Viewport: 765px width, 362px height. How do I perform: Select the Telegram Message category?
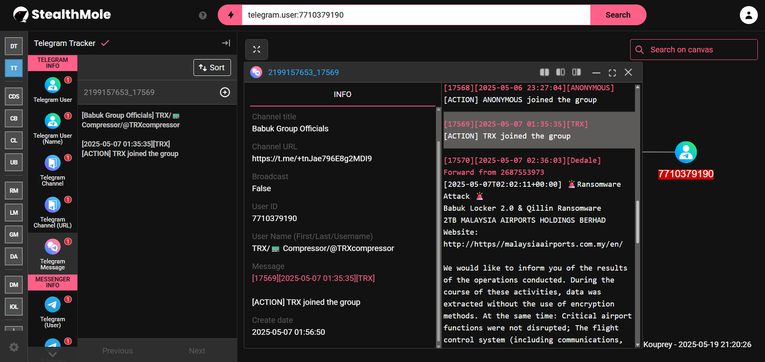53,254
